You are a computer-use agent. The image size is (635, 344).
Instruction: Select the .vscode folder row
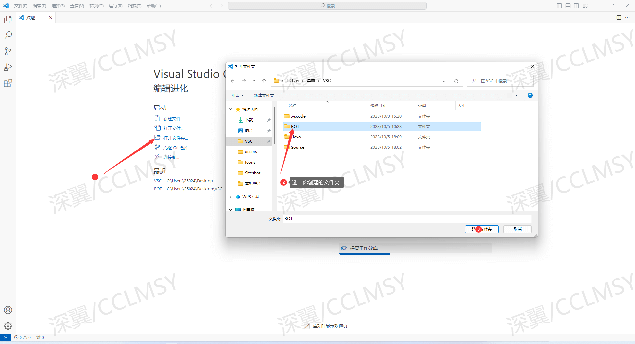[x=382, y=116]
